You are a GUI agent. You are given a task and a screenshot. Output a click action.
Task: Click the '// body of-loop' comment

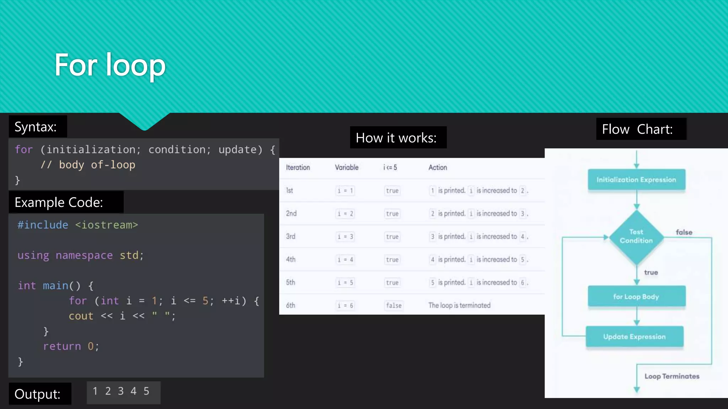tap(88, 165)
